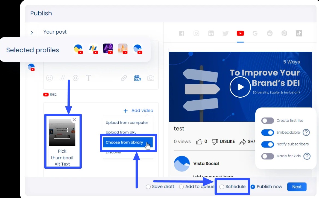
Task: Switch to the Instagram tab
Action: coord(196,33)
